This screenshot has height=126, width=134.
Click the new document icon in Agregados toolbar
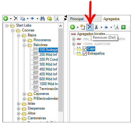pyautogui.click(x=83, y=27)
